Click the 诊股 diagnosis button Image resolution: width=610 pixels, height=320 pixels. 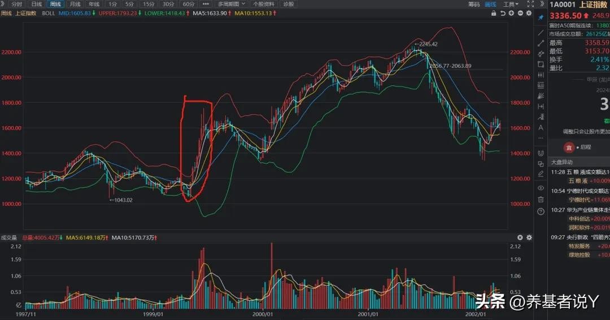[288, 4]
